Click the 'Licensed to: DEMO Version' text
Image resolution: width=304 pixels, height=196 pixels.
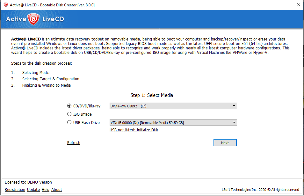pyautogui.click(x=28, y=182)
